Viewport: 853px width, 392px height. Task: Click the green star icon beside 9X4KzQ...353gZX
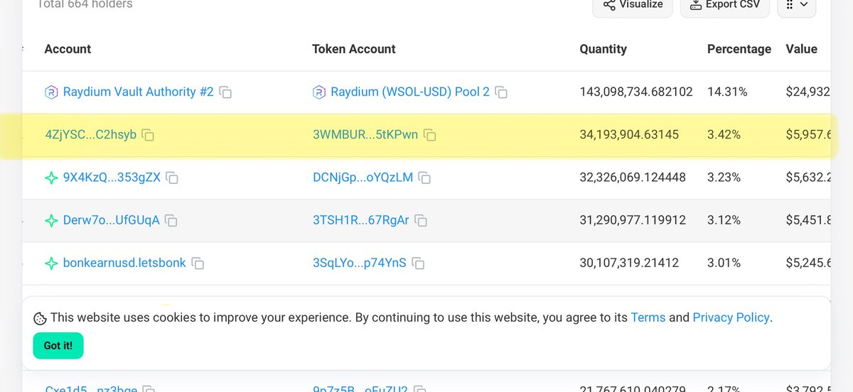pos(51,178)
